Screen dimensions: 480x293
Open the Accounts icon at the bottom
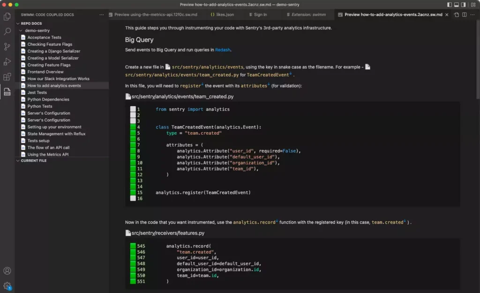pyautogui.click(x=7, y=271)
